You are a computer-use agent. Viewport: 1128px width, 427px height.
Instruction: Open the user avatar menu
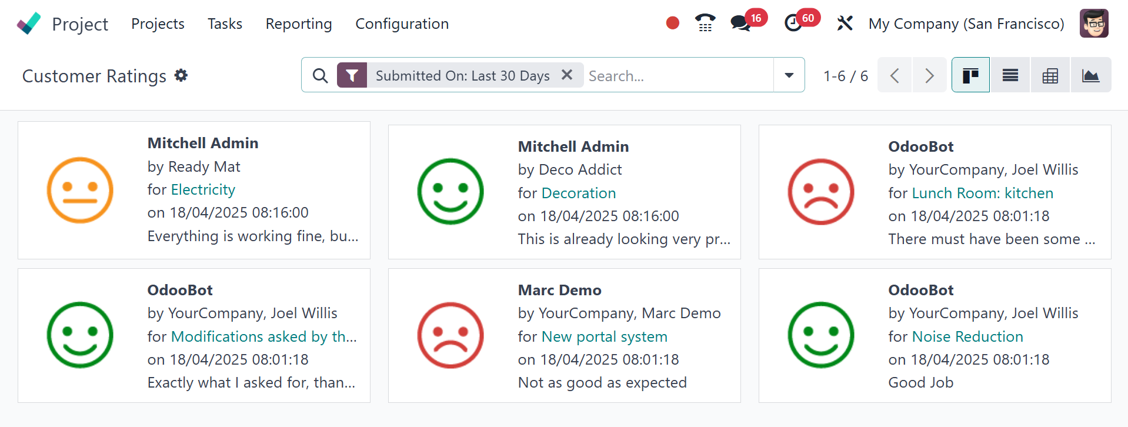click(x=1094, y=24)
